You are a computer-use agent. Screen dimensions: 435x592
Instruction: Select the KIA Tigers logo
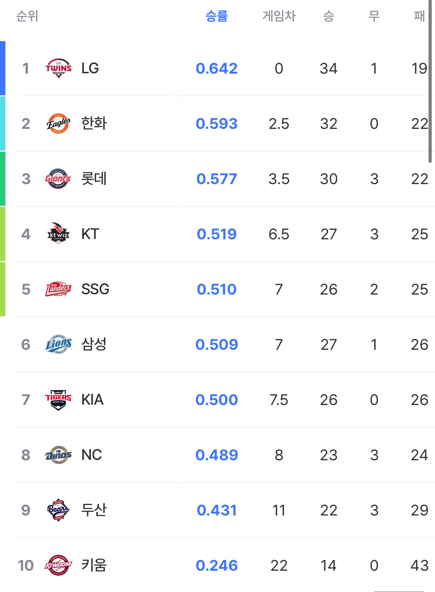58,400
